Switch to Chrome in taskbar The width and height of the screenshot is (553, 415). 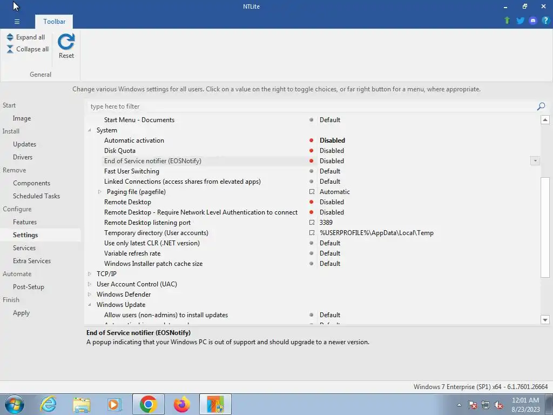[148, 404]
